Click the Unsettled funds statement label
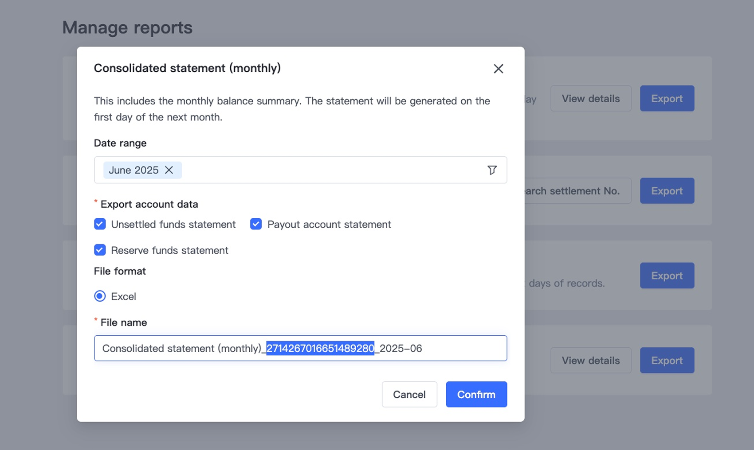Viewport: 754px width, 450px height. point(173,225)
